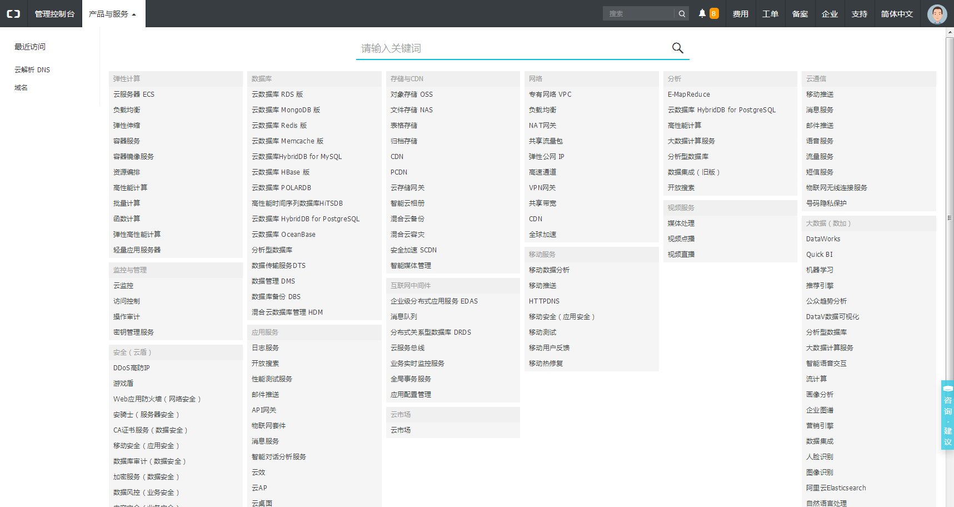954x507 pixels.
Task: Open 移动热修复
Action: coord(546,364)
